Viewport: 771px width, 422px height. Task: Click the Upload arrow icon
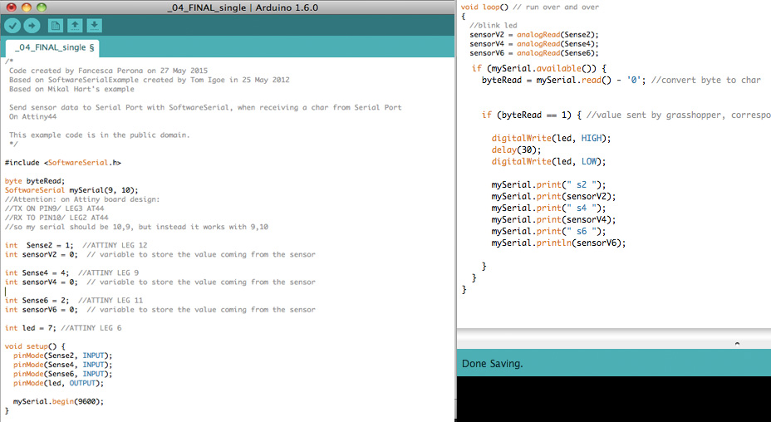point(32,26)
